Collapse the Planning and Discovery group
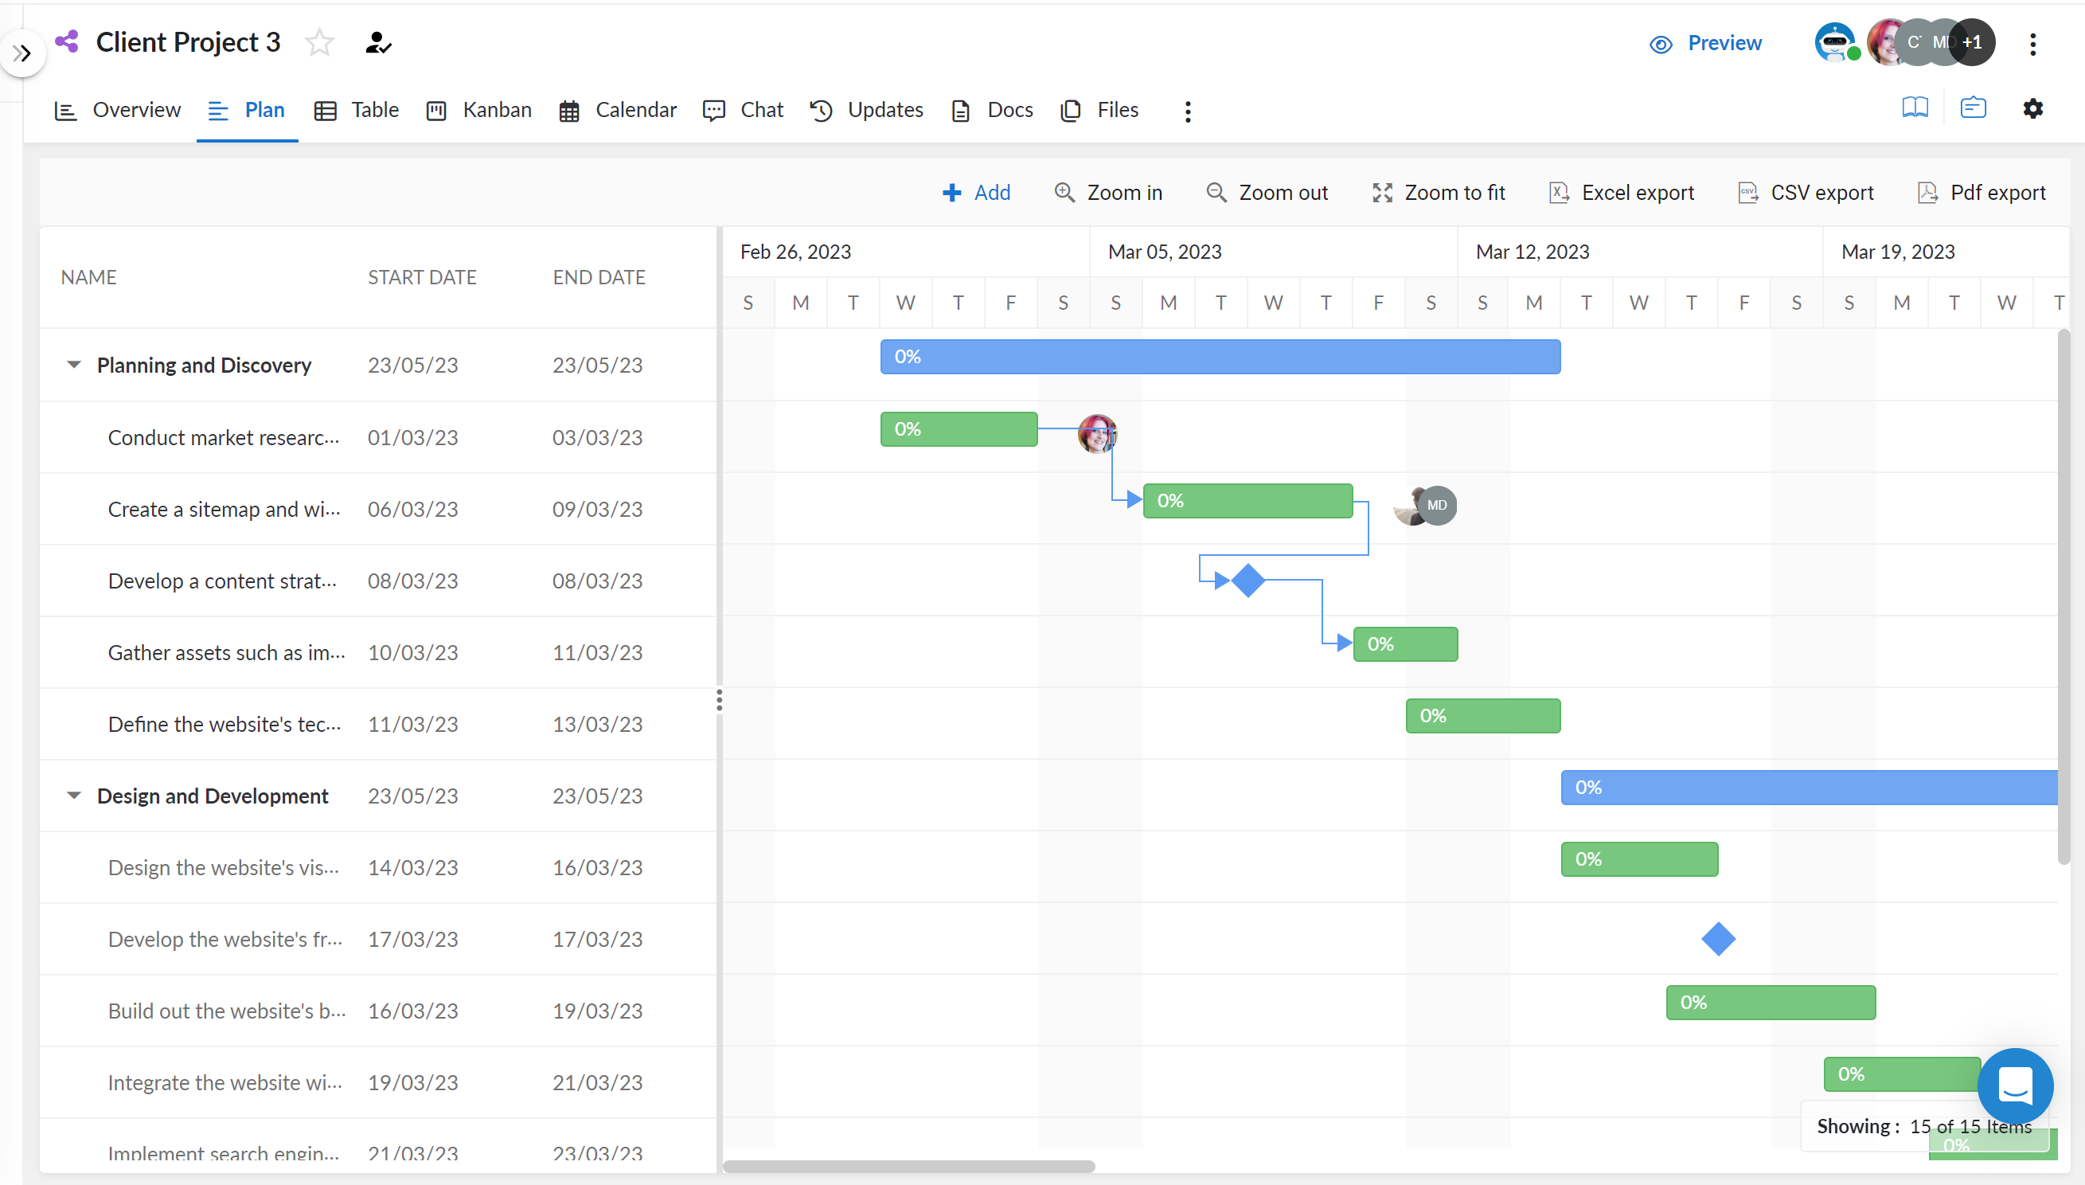The image size is (2085, 1185). pos(74,365)
